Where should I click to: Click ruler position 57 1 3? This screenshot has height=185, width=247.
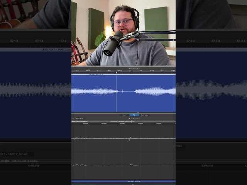click(77, 71)
